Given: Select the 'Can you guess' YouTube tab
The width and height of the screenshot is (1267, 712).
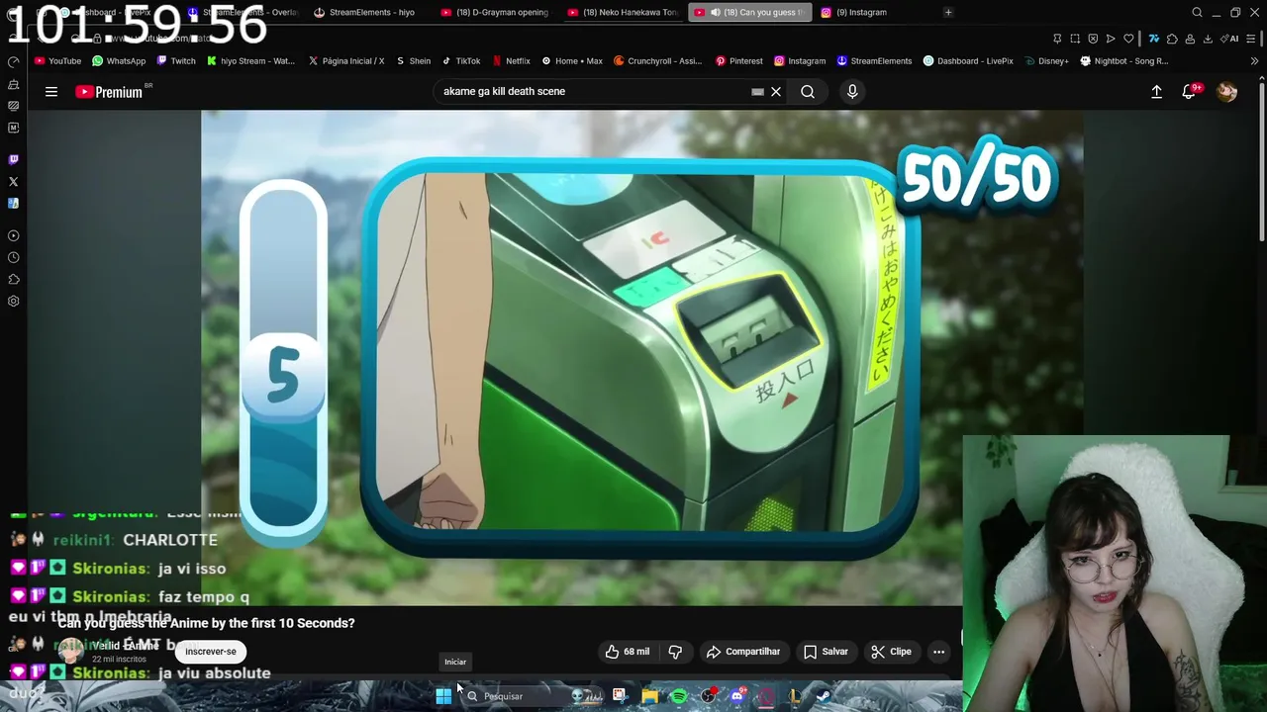Looking at the screenshot, I should point(749,12).
